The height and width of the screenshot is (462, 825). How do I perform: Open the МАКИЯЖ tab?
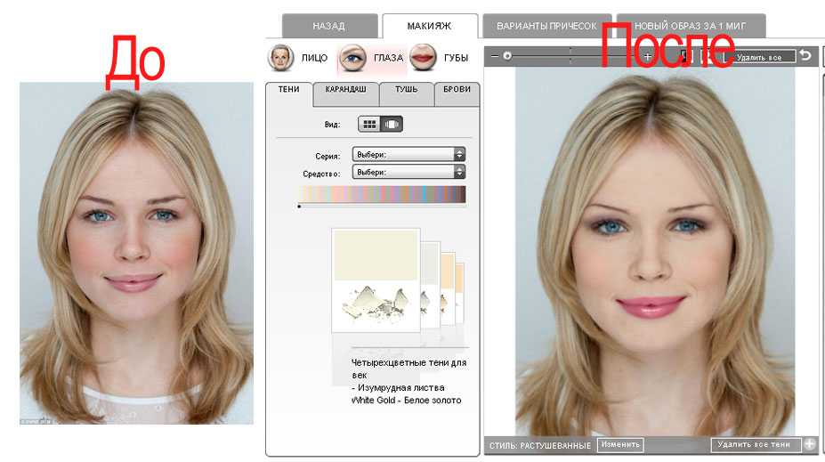tap(429, 26)
